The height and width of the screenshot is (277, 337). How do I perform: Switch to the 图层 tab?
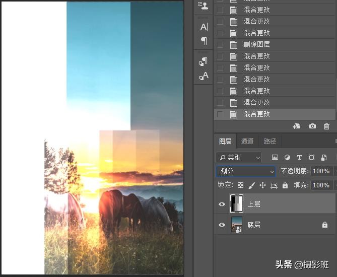point(225,141)
